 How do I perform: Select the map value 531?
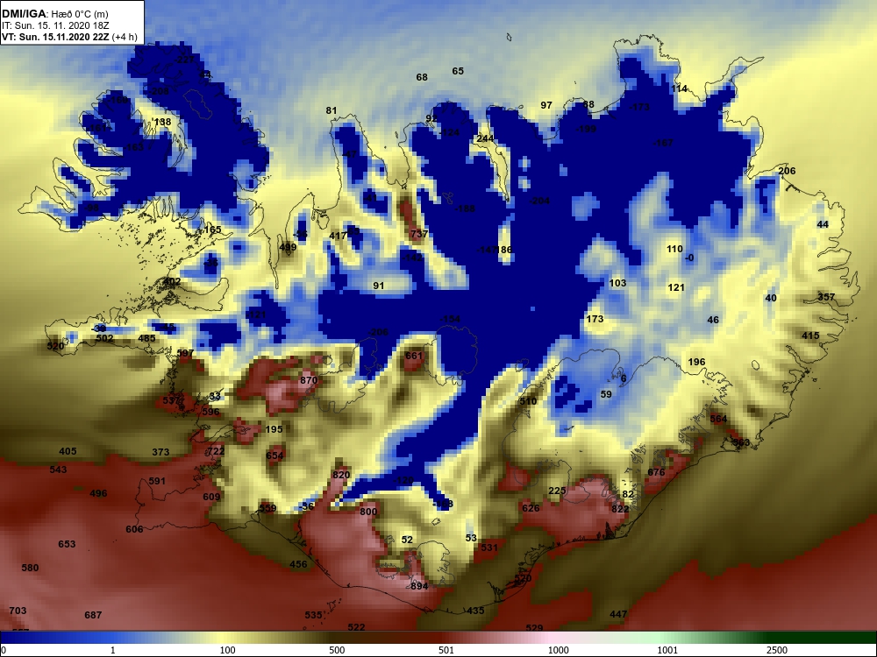[x=488, y=547]
